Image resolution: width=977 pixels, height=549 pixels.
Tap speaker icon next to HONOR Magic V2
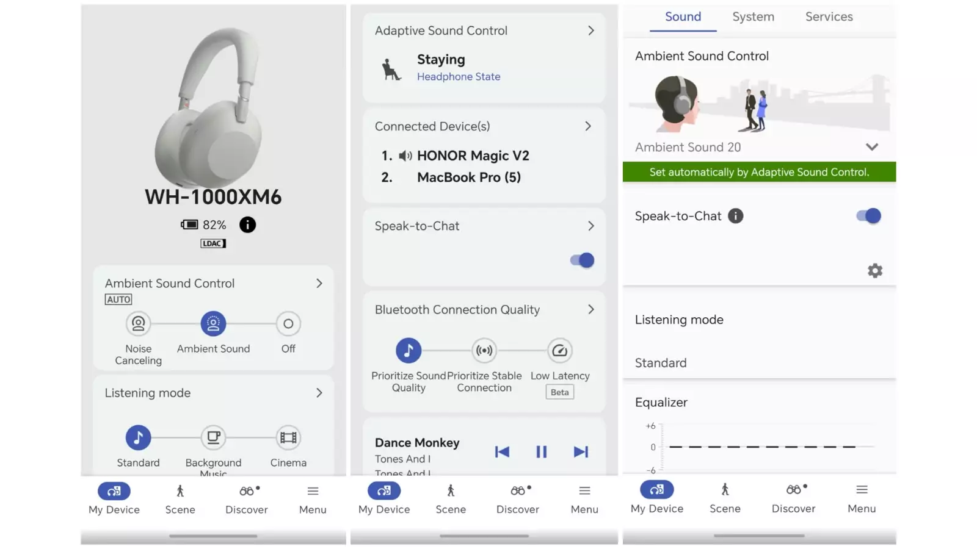click(405, 156)
